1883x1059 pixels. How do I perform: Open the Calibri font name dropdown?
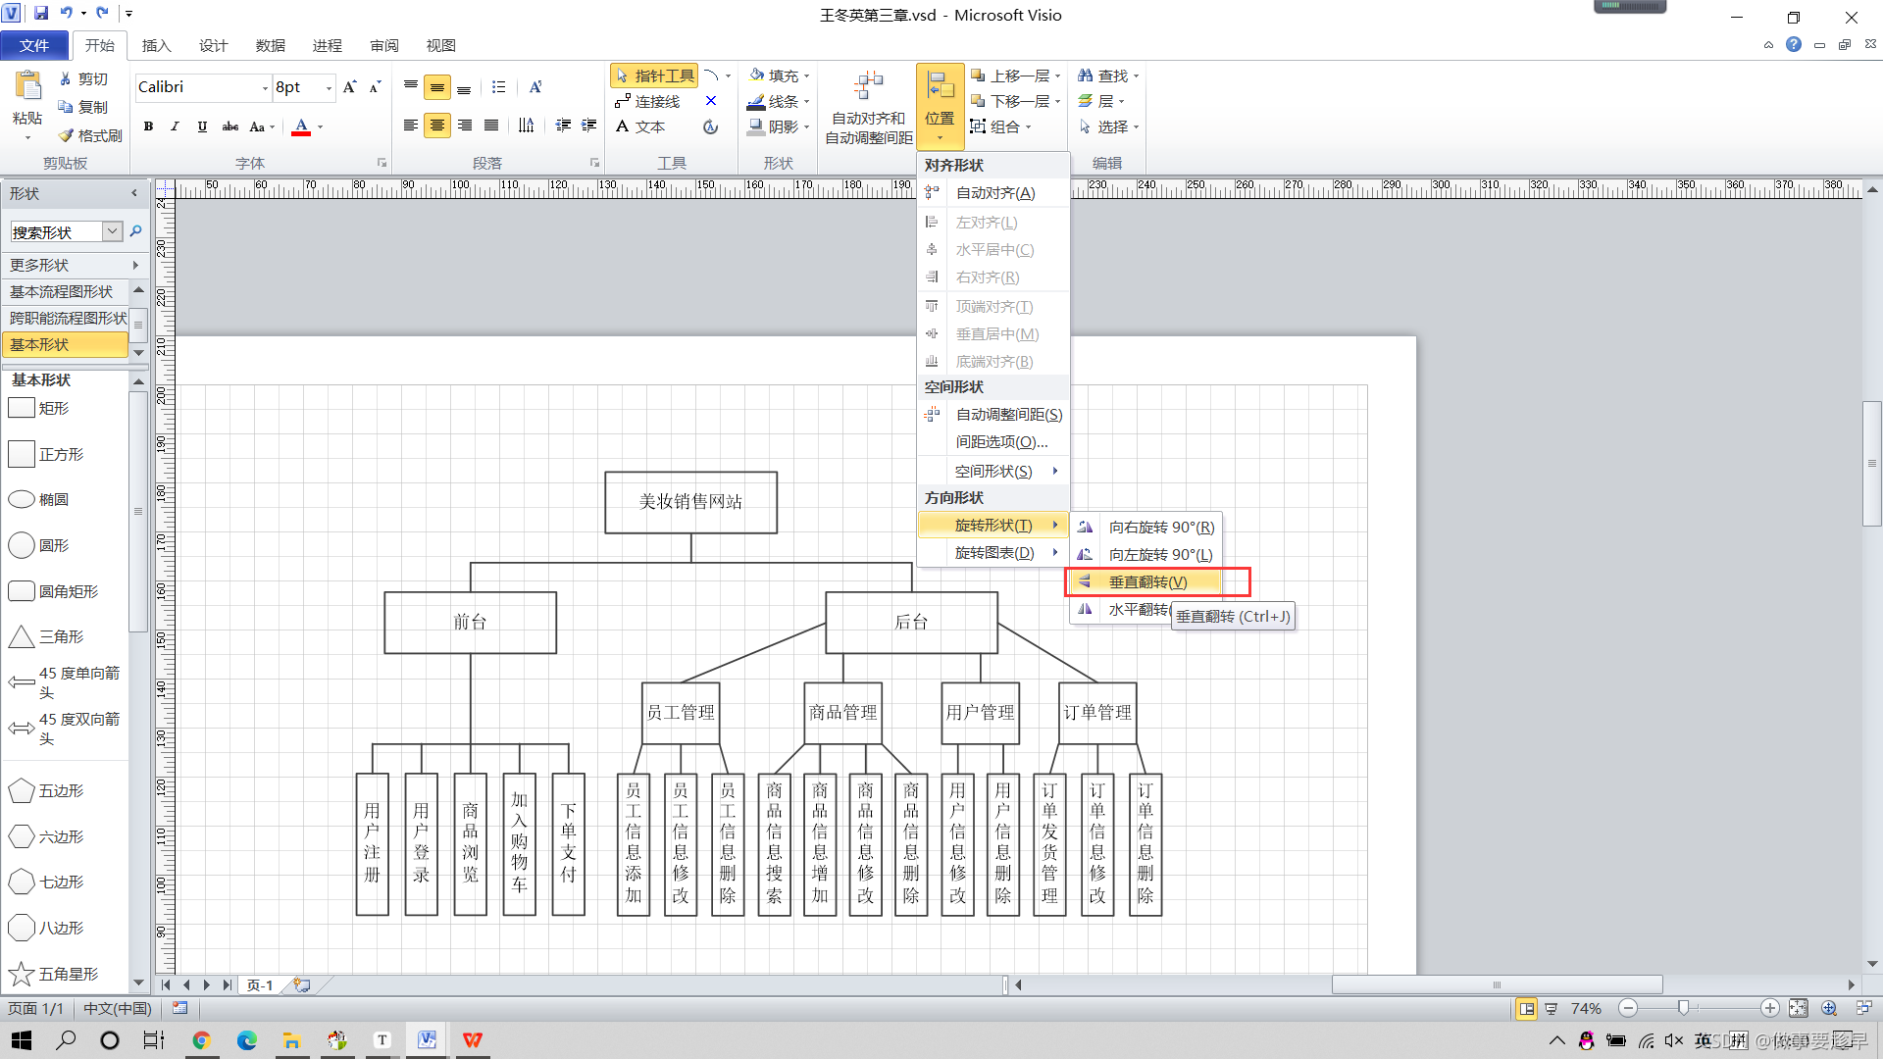tap(265, 88)
